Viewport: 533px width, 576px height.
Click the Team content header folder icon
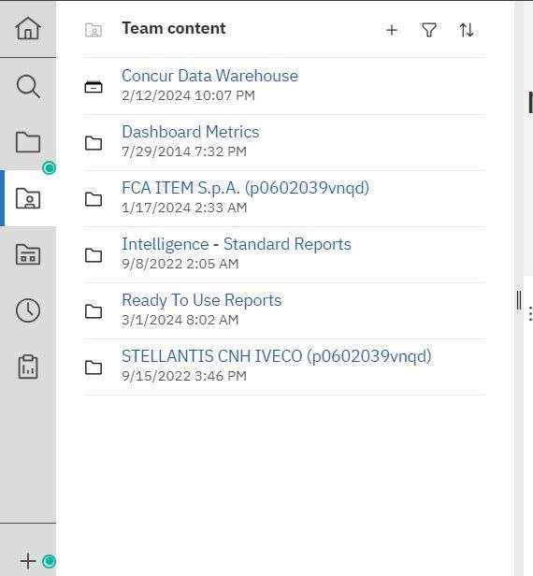(94, 30)
